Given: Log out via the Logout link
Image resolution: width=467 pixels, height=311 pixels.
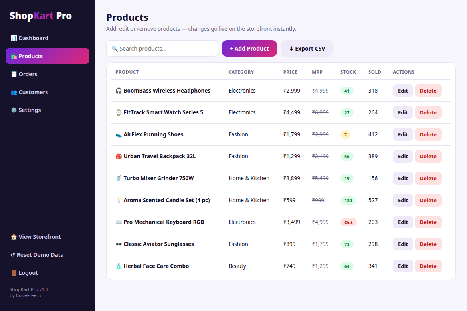Looking at the screenshot, I should tap(47, 273).
